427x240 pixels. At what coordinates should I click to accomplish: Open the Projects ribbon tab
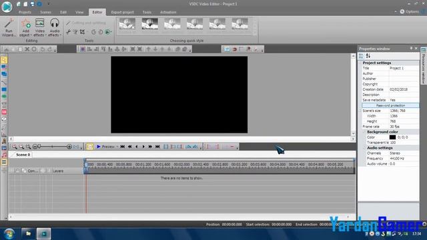coord(25,12)
